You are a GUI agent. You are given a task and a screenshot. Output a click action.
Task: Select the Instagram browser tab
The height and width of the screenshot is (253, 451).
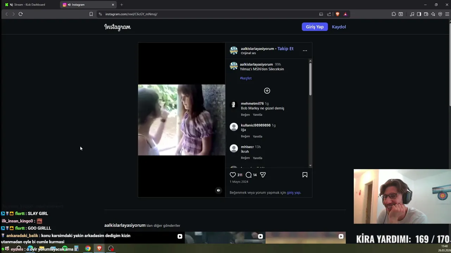88,5
